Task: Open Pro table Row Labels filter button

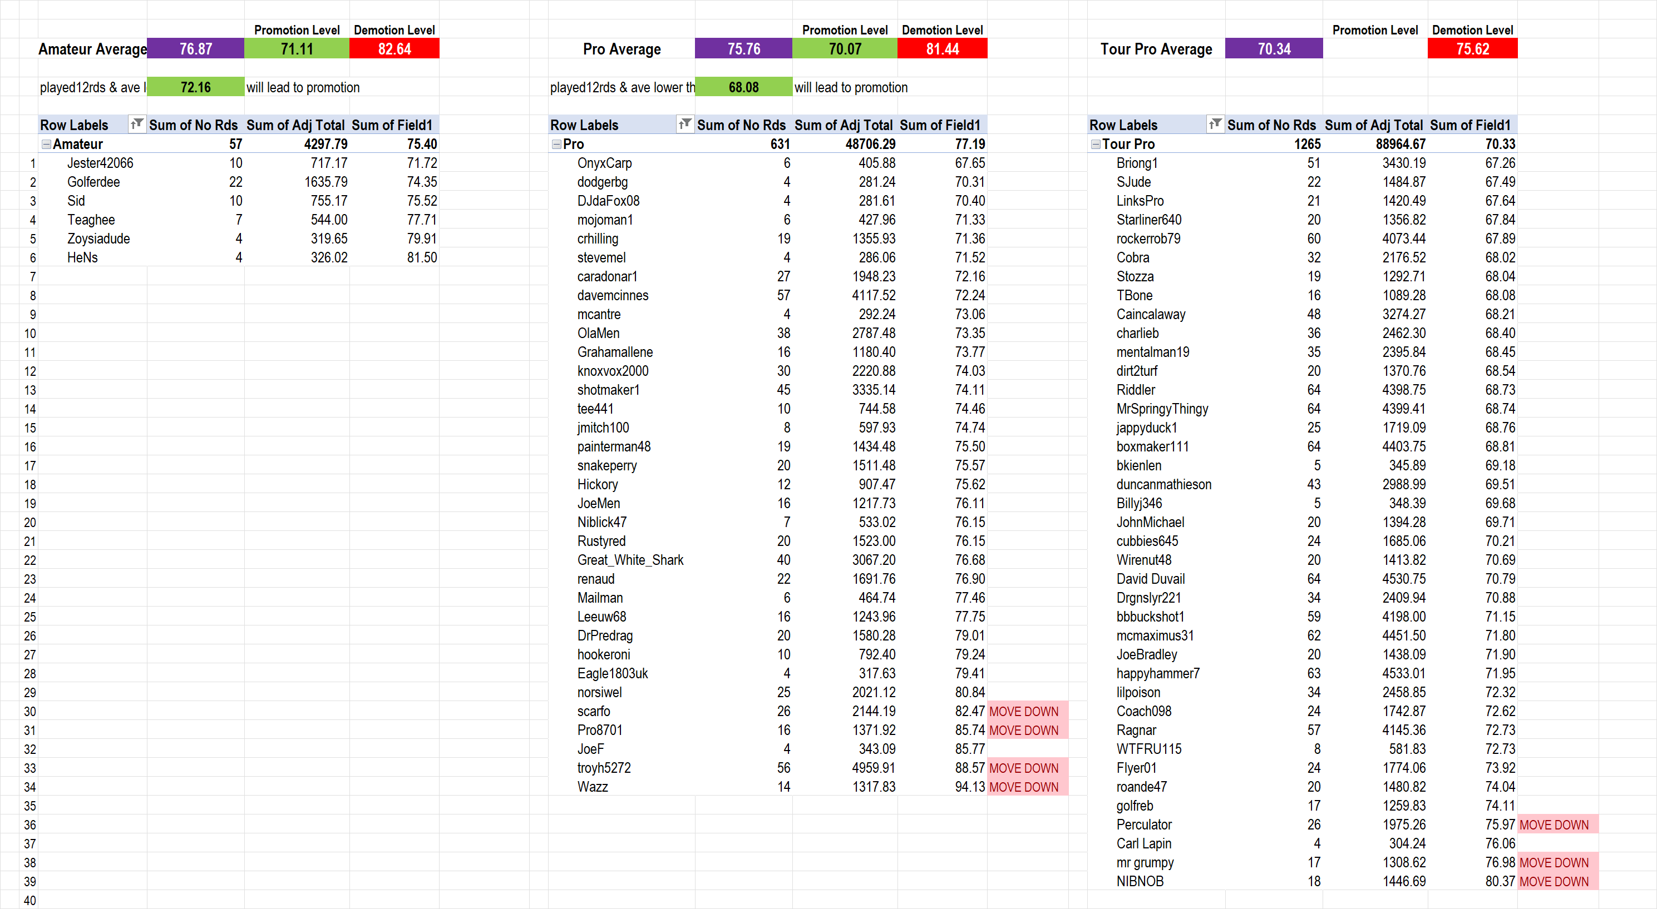Action: 685,124
